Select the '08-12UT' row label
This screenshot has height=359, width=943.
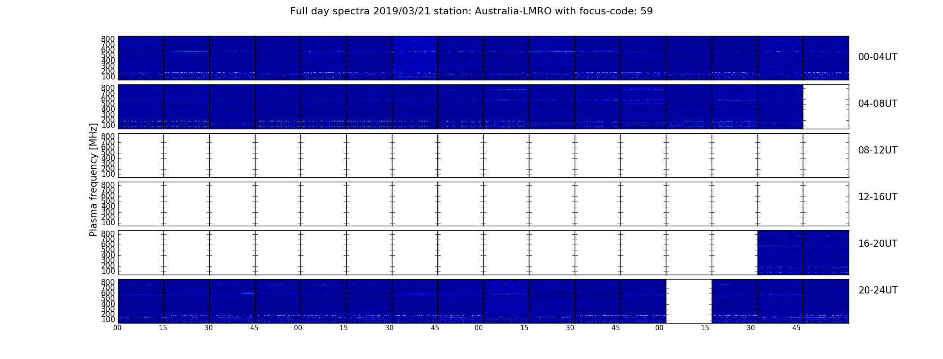[877, 150]
